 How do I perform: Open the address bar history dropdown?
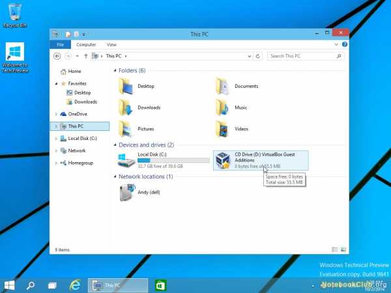tap(252, 56)
